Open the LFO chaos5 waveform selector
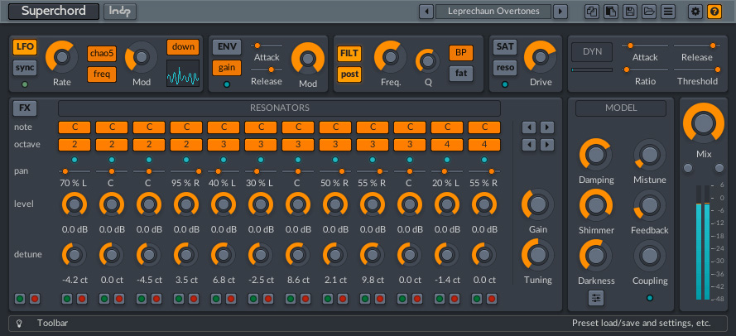Image resolution: width=736 pixels, height=336 pixels. [102, 53]
